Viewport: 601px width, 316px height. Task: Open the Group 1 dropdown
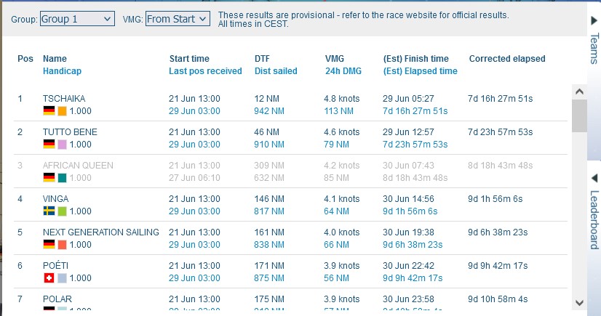click(x=76, y=19)
